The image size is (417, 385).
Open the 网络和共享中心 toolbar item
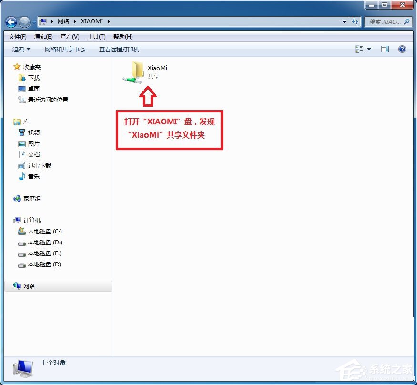click(65, 49)
